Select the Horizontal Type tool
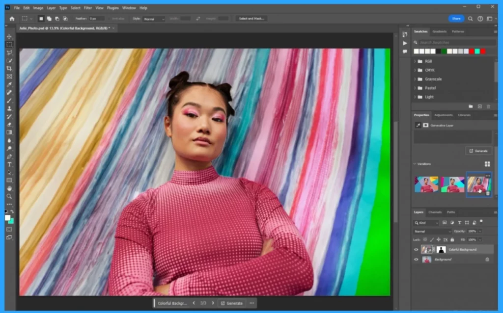The height and width of the screenshot is (313, 503). (9, 164)
